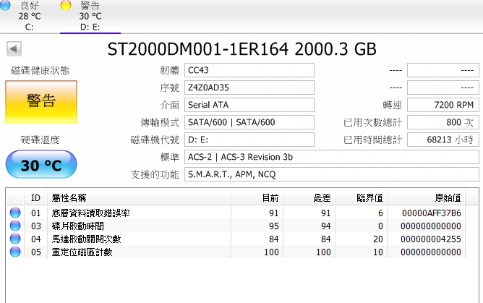Click the 韌體 field showing CC43
Image resolution: width=483 pixels, height=303 pixels.
(249, 70)
